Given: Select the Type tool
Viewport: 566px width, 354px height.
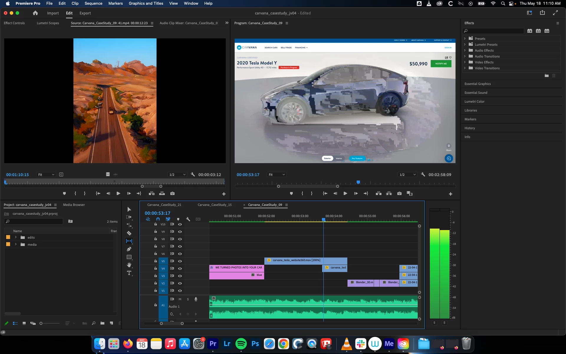Looking at the screenshot, I should 129,273.
